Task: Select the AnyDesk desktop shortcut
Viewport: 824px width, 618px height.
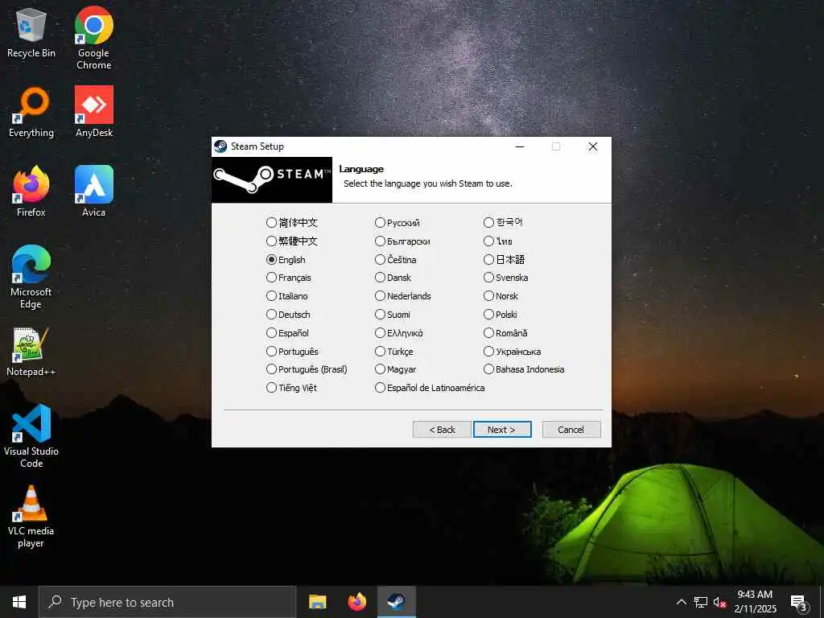Action: click(93, 113)
